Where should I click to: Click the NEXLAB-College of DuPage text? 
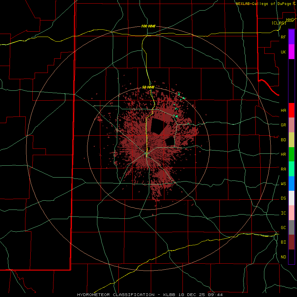[x=263, y=4]
